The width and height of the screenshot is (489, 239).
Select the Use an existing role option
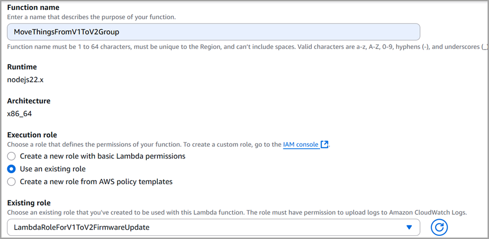[x=11, y=169]
